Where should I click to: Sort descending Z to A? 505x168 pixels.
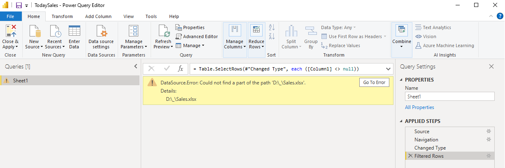click(272, 36)
